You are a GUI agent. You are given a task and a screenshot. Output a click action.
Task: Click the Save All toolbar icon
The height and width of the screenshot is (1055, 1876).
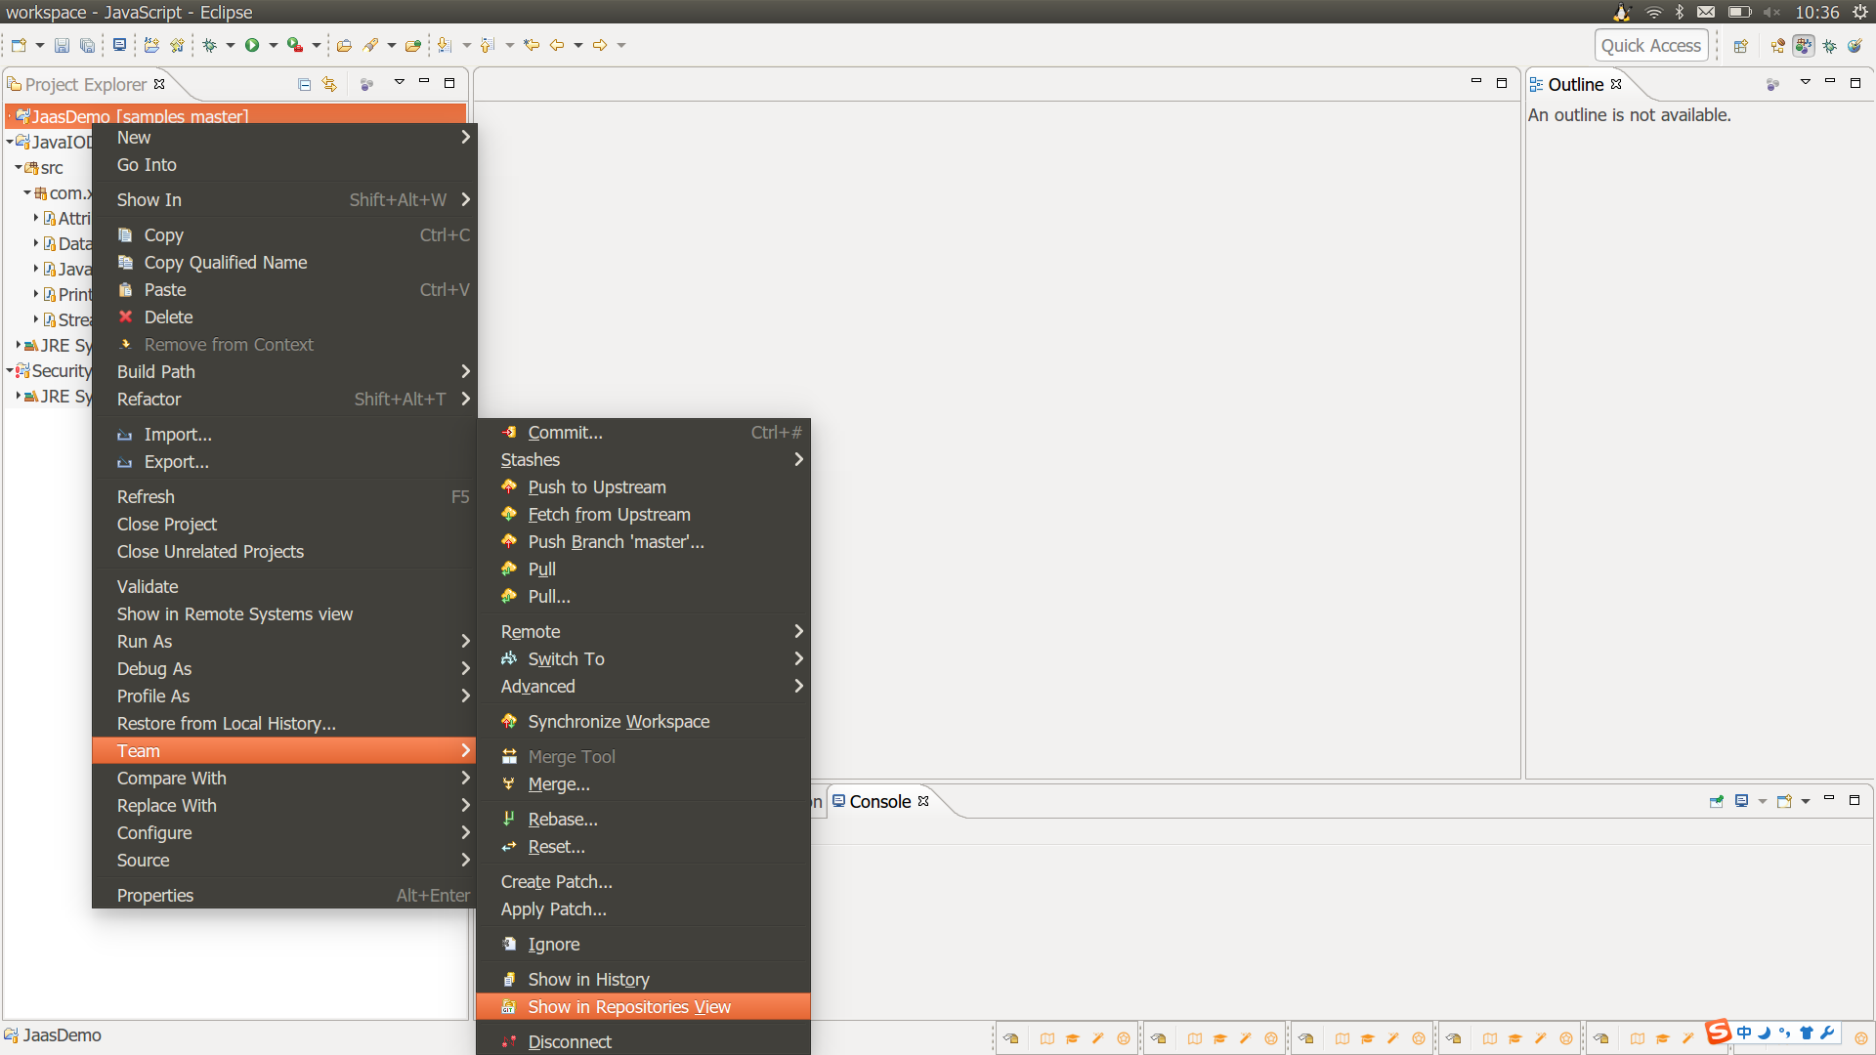pyautogui.click(x=87, y=45)
